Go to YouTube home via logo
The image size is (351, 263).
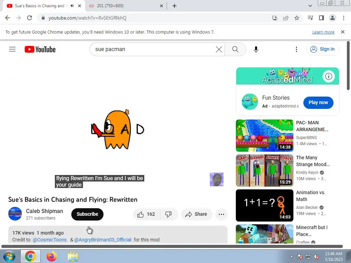click(x=40, y=49)
